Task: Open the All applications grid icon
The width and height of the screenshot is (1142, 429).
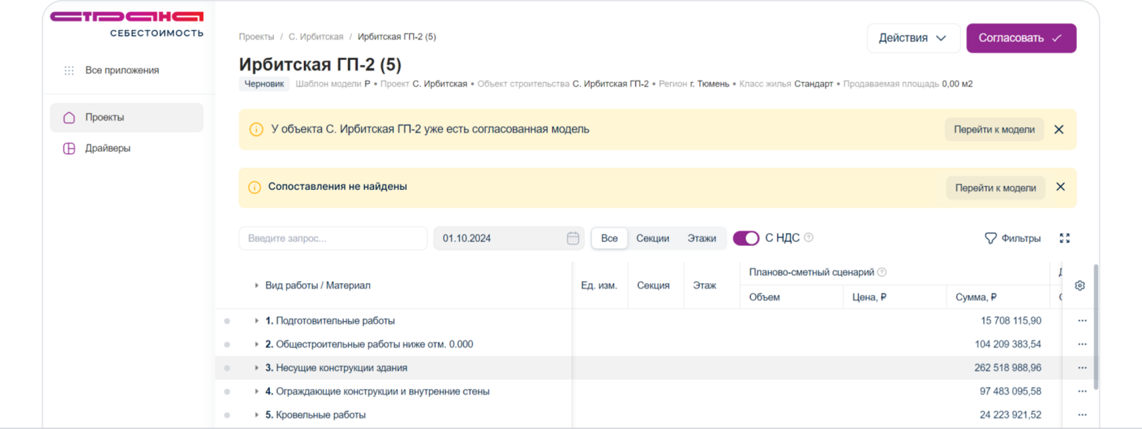Action: click(69, 71)
